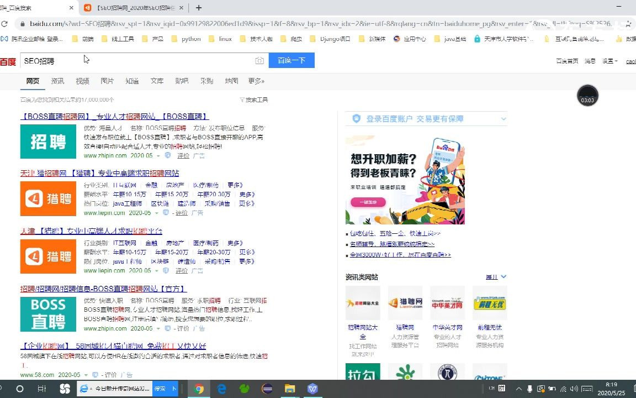Open the 设置 dropdown menu
The width and height of the screenshot is (636, 398).
pyautogui.click(x=611, y=61)
